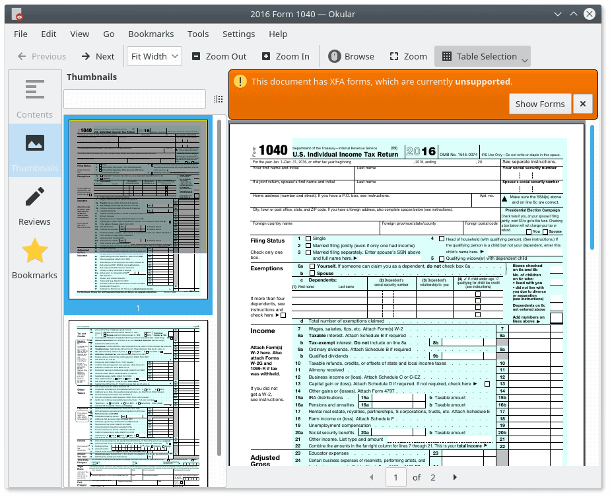The image size is (610, 497).
Task: Check the 'more than four dependents' box
Action: coord(283,315)
